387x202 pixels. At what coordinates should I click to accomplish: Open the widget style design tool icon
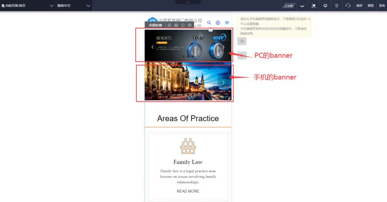[170, 25]
